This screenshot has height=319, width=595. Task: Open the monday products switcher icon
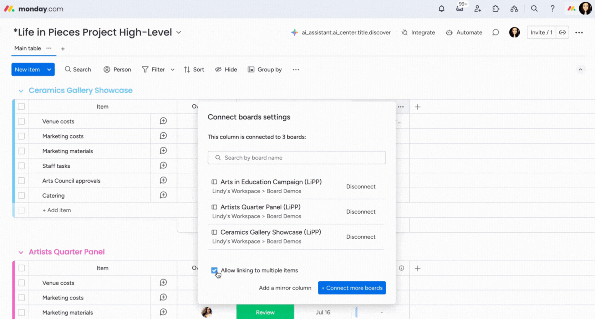tap(571, 9)
